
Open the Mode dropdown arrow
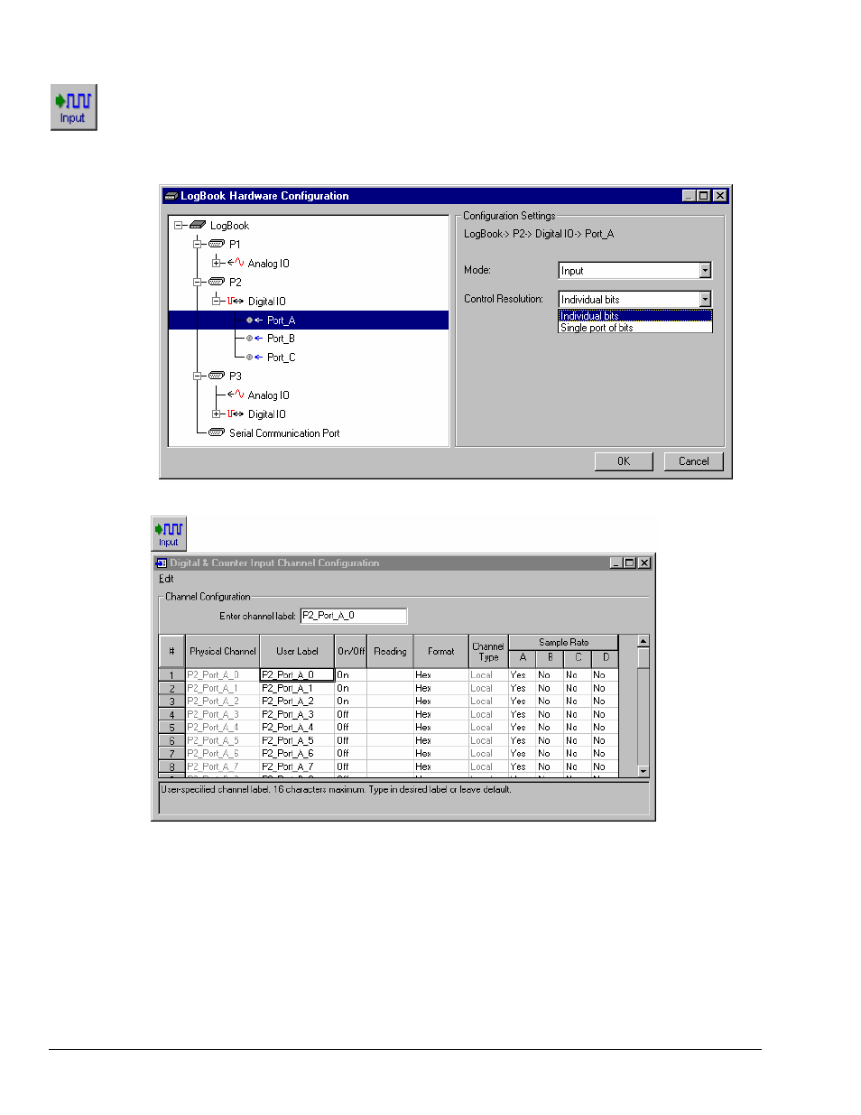coord(705,271)
